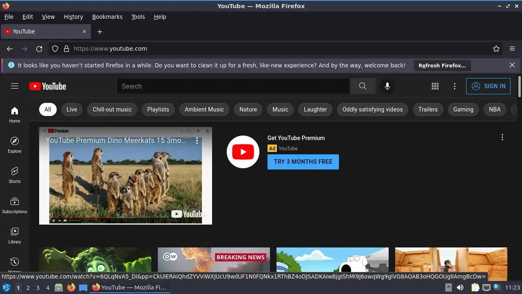Open tracking protection shield icon
Viewport: 522px width, 294px height.
click(55, 49)
